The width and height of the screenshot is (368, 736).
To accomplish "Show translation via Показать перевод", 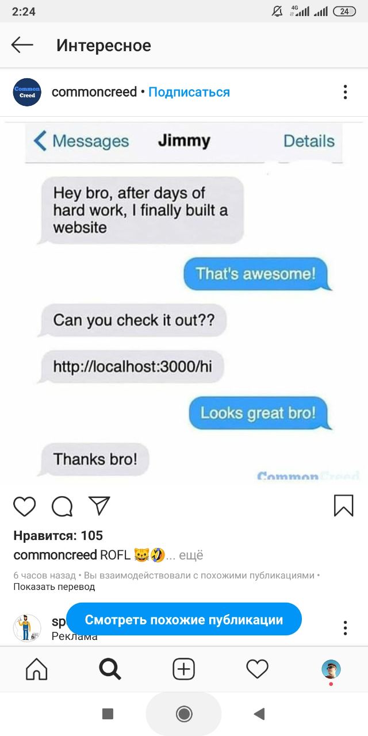I will pyautogui.click(x=54, y=586).
